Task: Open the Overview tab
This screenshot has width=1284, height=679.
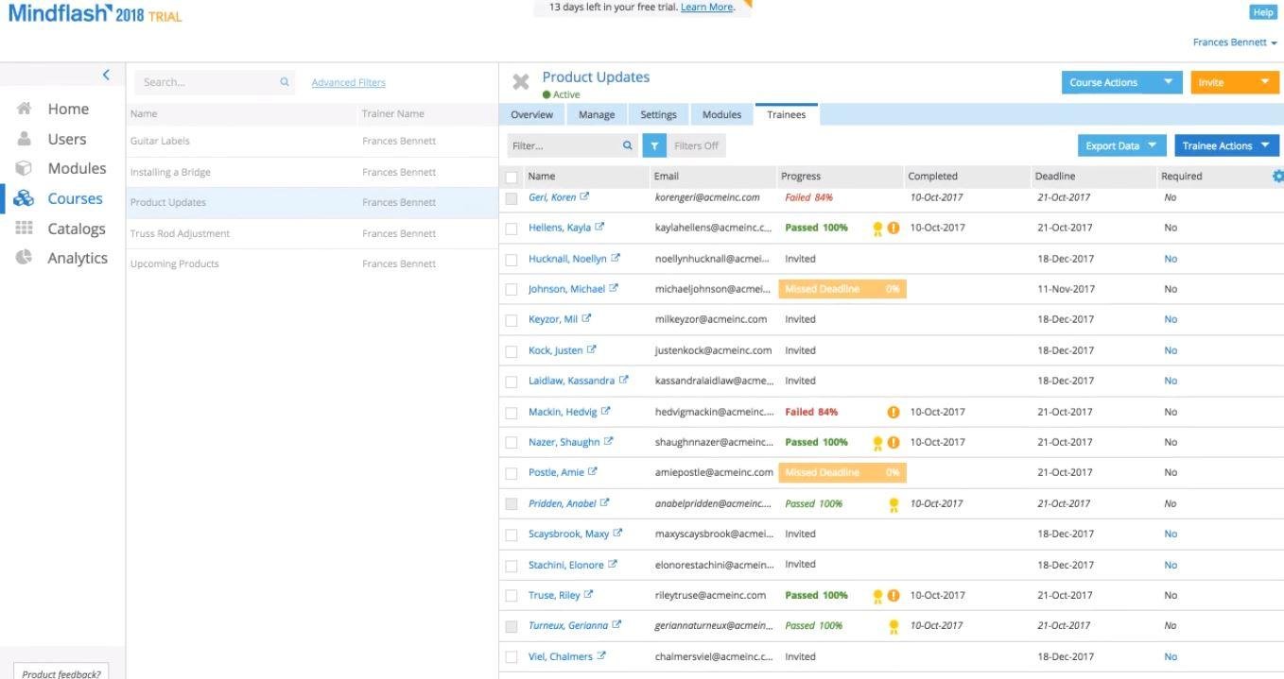Action: (x=531, y=114)
